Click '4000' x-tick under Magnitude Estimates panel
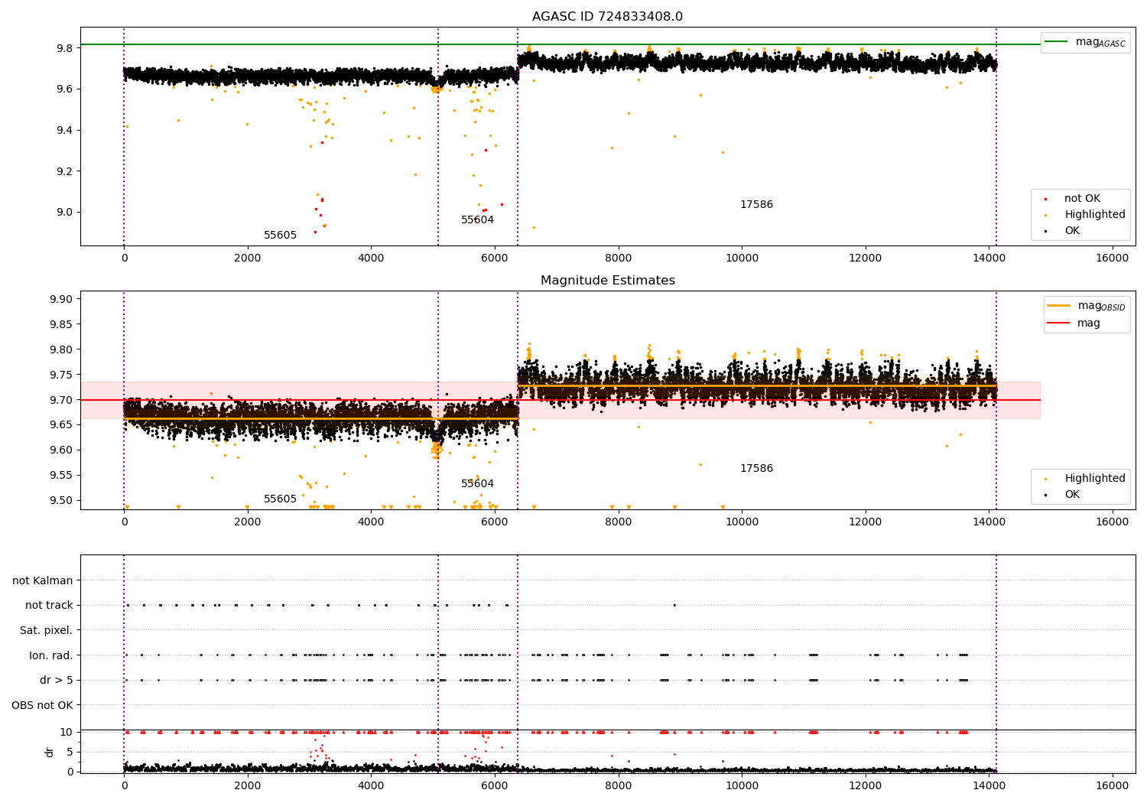The width and height of the screenshot is (1147, 803). pyautogui.click(x=371, y=522)
